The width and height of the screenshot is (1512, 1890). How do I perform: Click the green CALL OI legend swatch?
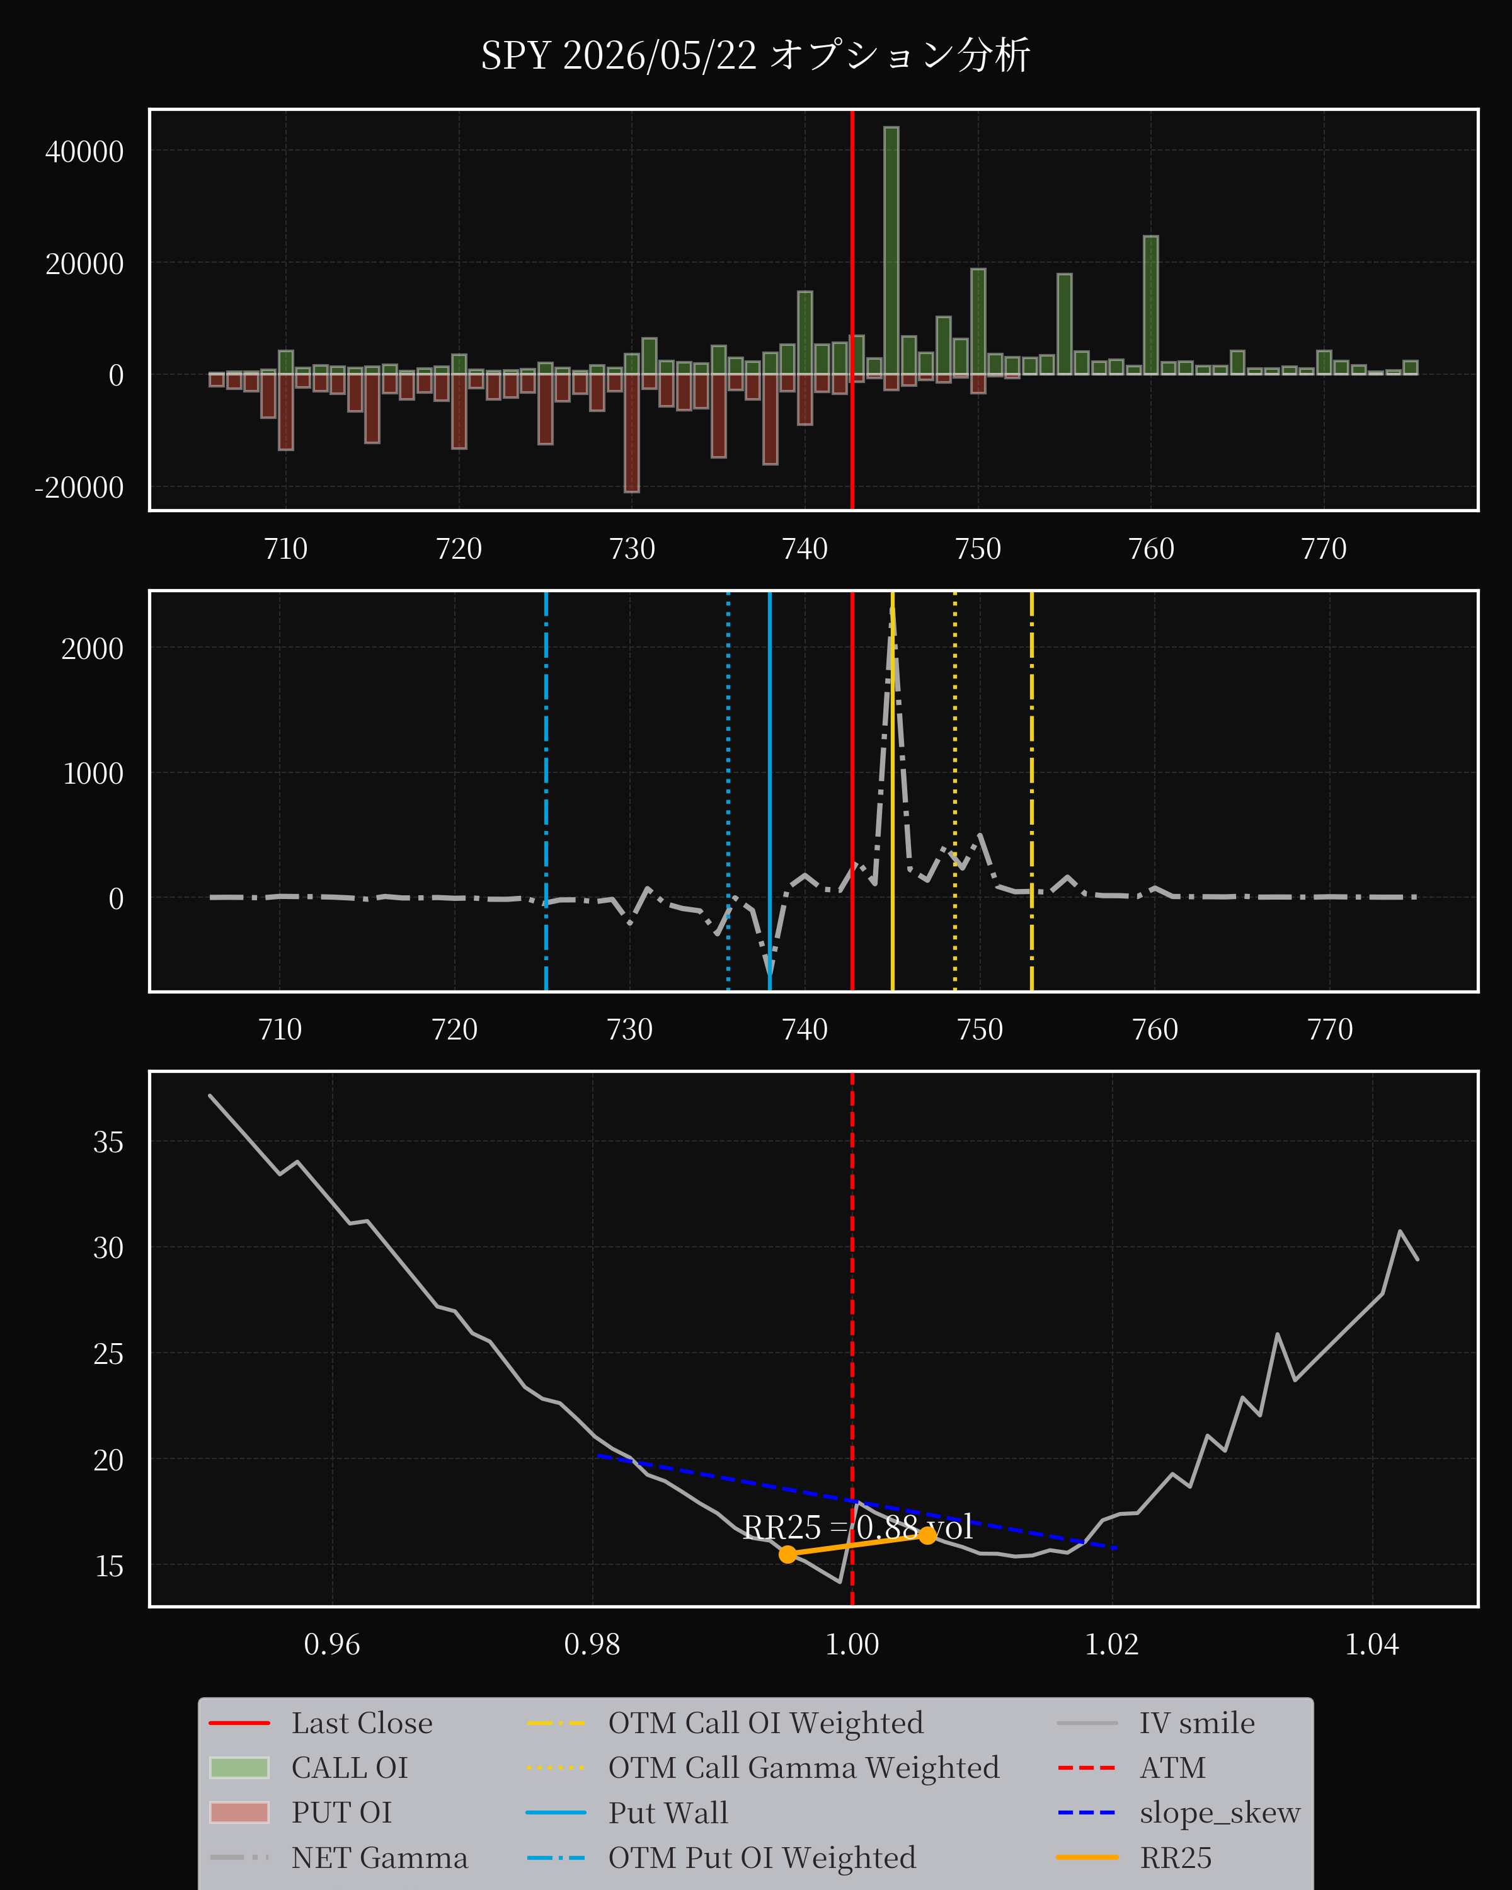click(239, 1767)
